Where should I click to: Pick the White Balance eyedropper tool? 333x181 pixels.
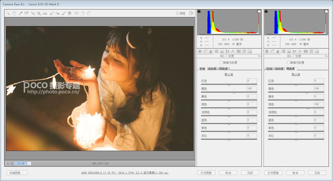[x=20, y=13]
